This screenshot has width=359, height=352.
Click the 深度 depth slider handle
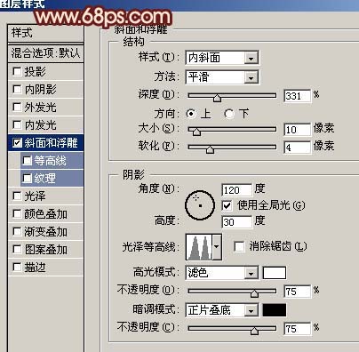217,98
